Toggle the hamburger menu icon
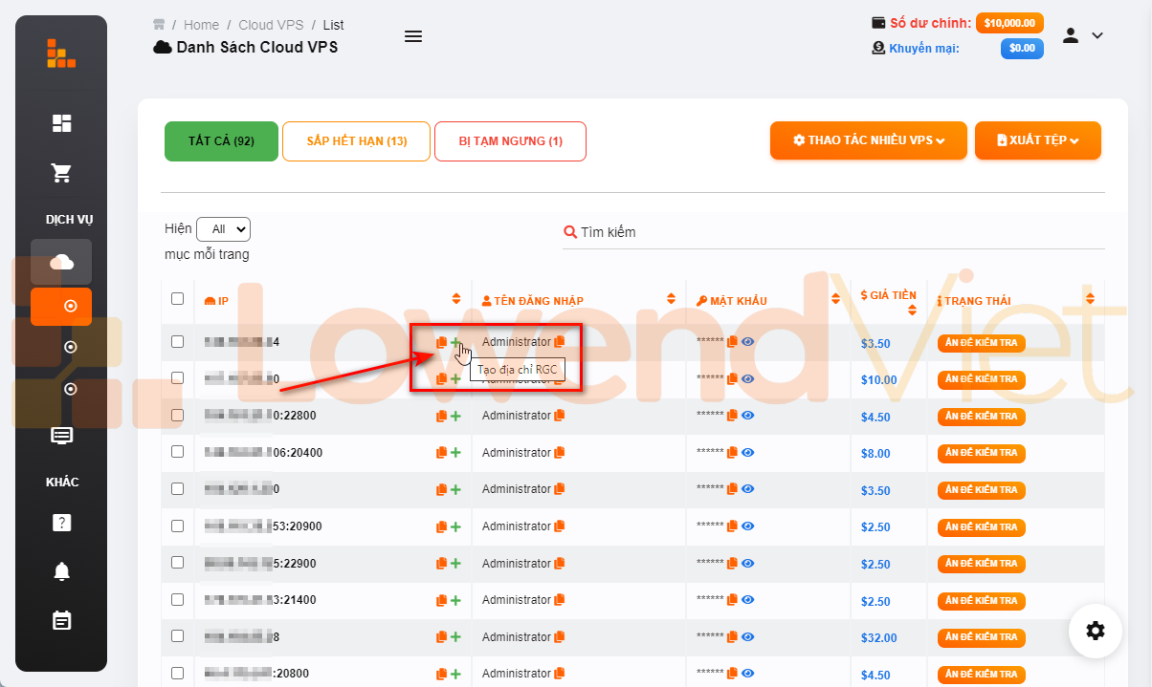 [413, 36]
